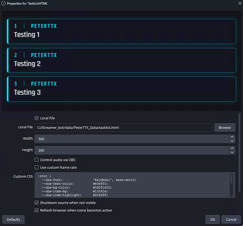Browse for a local HTML file
Viewport: 243px width, 226px height.
coord(225,128)
